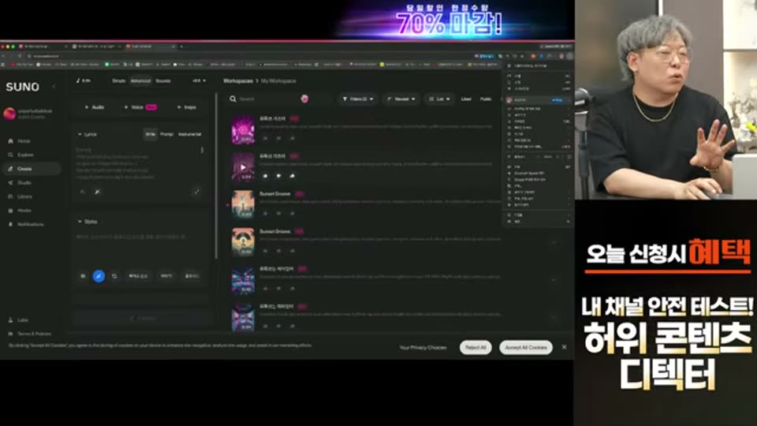Open the Newest sort dropdown
The width and height of the screenshot is (757, 426).
(x=401, y=99)
